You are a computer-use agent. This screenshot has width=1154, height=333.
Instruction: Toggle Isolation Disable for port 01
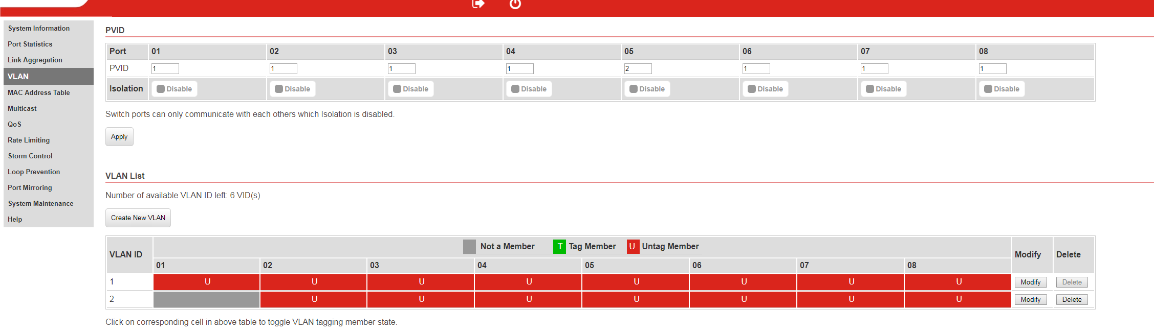[x=175, y=89]
